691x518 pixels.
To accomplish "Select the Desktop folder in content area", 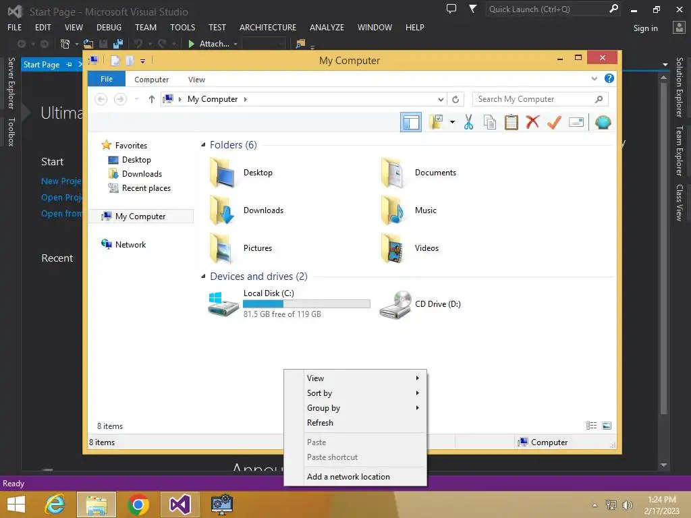I will click(x=241, y=173).
